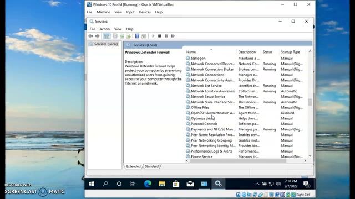The height and width of the screenshot is (199, 355).
Task: Select Services (Local) in console tree
Action: pyautogui.click(x=106, y=44)
